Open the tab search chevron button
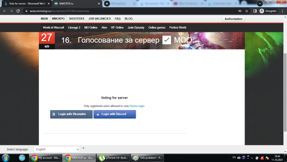Image resolution: width=287 pixels, height=162 pixels. click(260, 3)
